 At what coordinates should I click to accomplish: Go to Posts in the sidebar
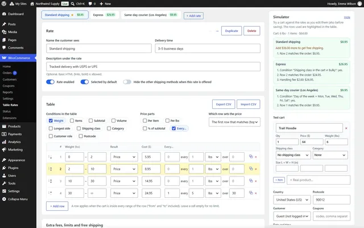tap(11, 24)
